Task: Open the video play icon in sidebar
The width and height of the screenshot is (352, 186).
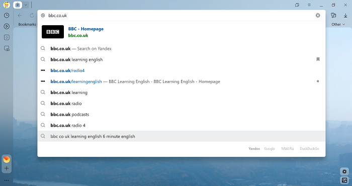Action: click(7, 26)
